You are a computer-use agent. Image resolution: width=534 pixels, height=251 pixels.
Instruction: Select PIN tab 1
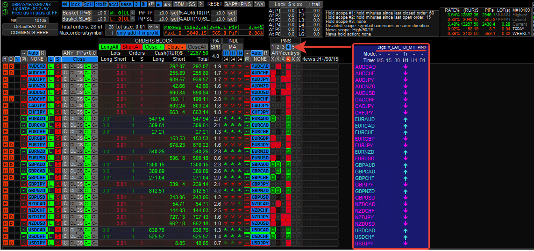[273, 47]
